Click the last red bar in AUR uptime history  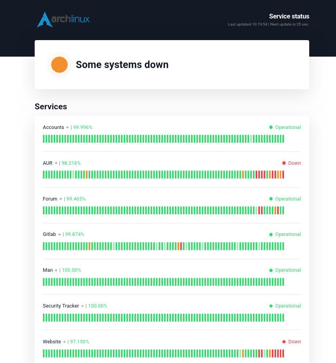click(283, 175)
